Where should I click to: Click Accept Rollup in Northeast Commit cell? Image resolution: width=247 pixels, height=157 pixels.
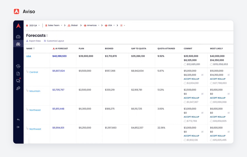pos(191,117)
